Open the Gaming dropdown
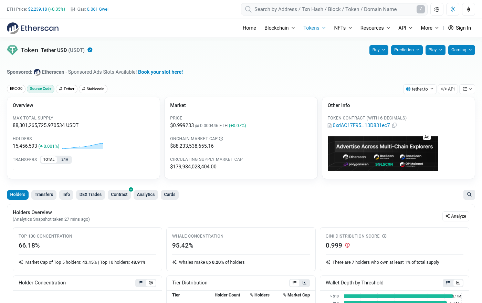 [x=462, y=50]
